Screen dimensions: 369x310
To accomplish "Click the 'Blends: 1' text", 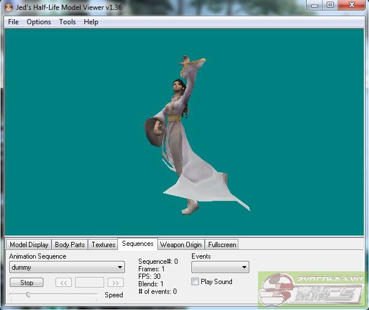I will pyautogui.click(x=151, y=284).
